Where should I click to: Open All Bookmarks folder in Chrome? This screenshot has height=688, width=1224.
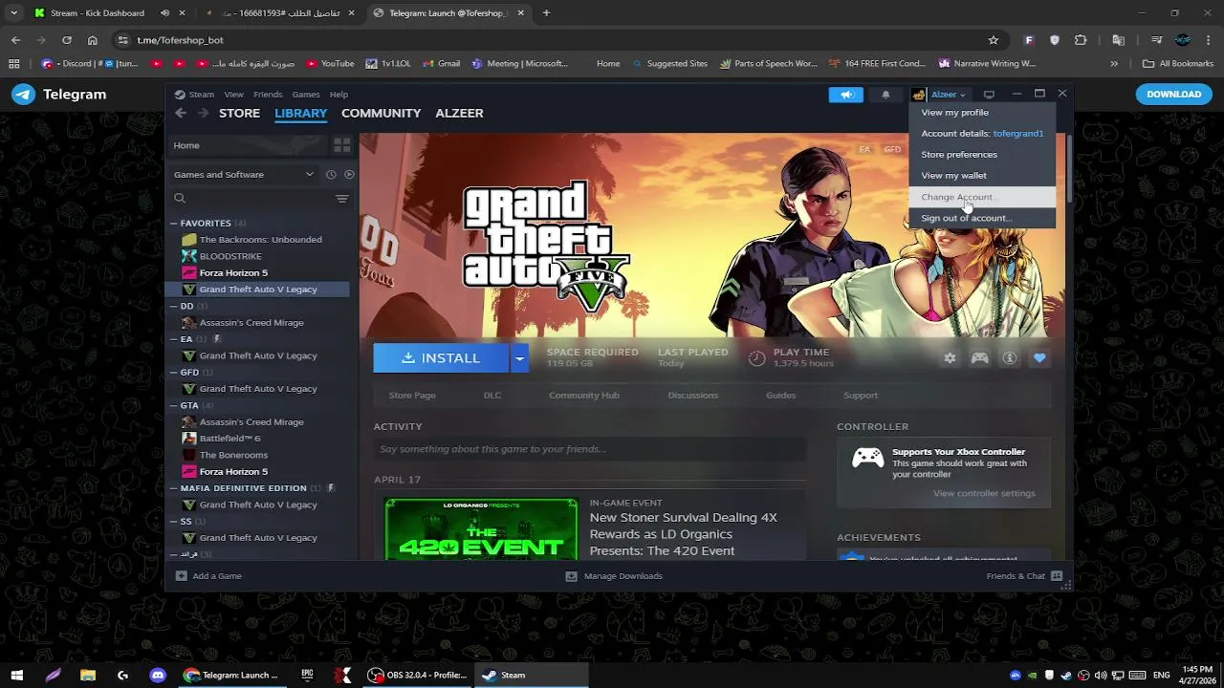tap(1177, 64)
